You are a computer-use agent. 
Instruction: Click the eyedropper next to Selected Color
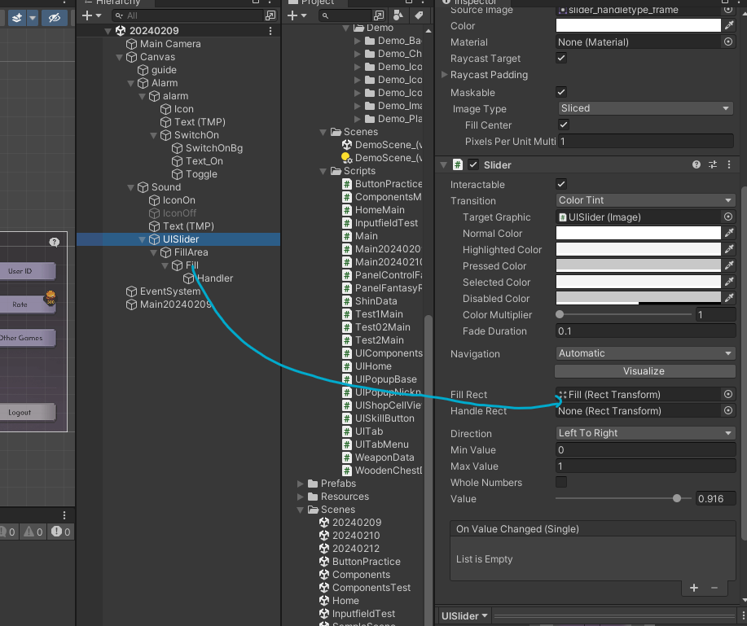(729, 282)
